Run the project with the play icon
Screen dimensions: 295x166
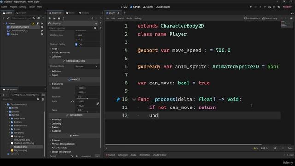(x=251, y=7)
